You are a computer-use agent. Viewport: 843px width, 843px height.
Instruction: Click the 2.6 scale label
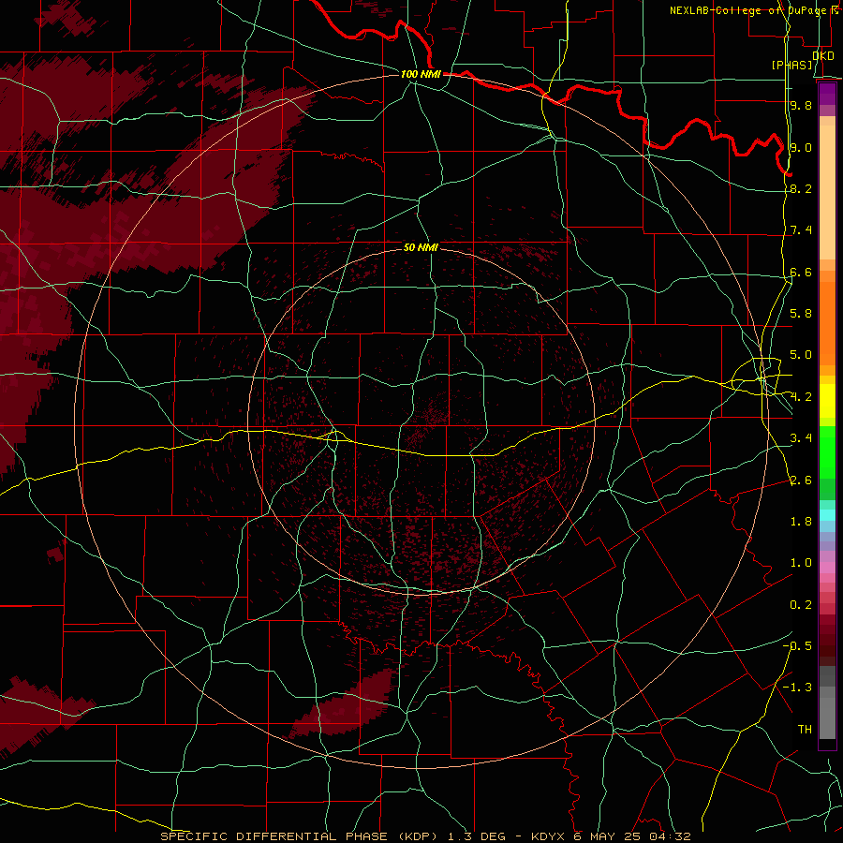click(x=801, y=481)
